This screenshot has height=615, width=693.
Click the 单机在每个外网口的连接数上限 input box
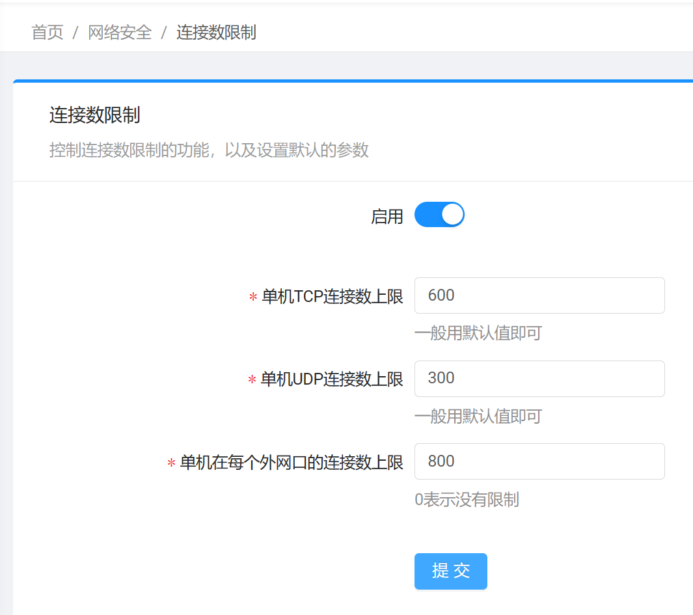pos(539,461)
